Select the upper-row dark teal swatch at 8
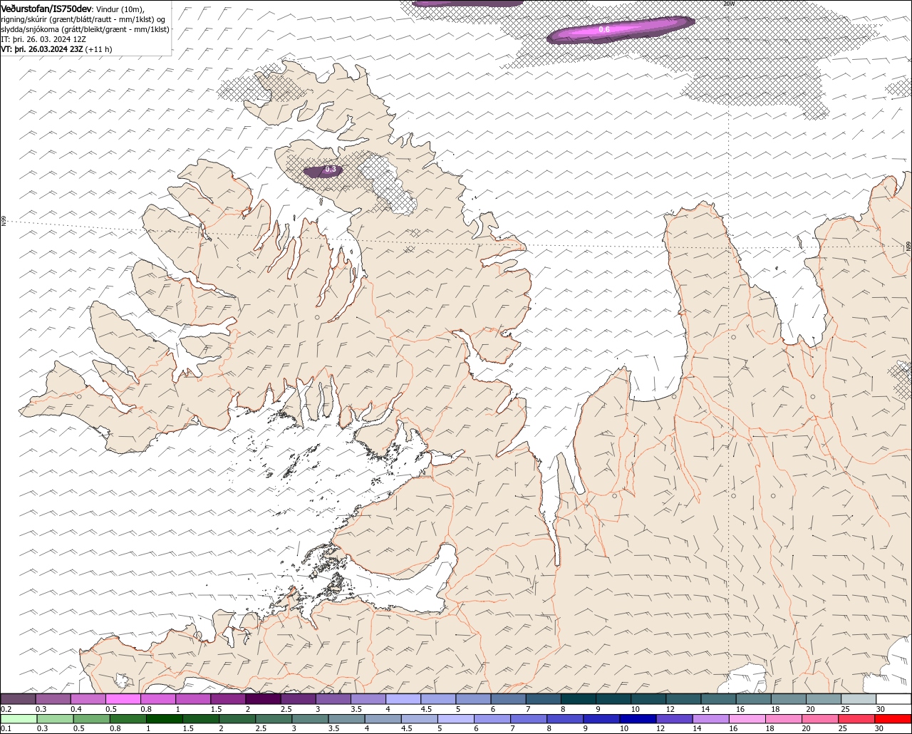The image size is (912, 734). point(578,699)
